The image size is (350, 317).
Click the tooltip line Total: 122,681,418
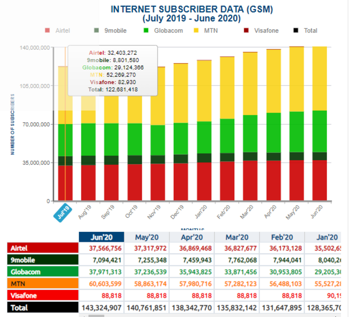click(x=113, y=89)
